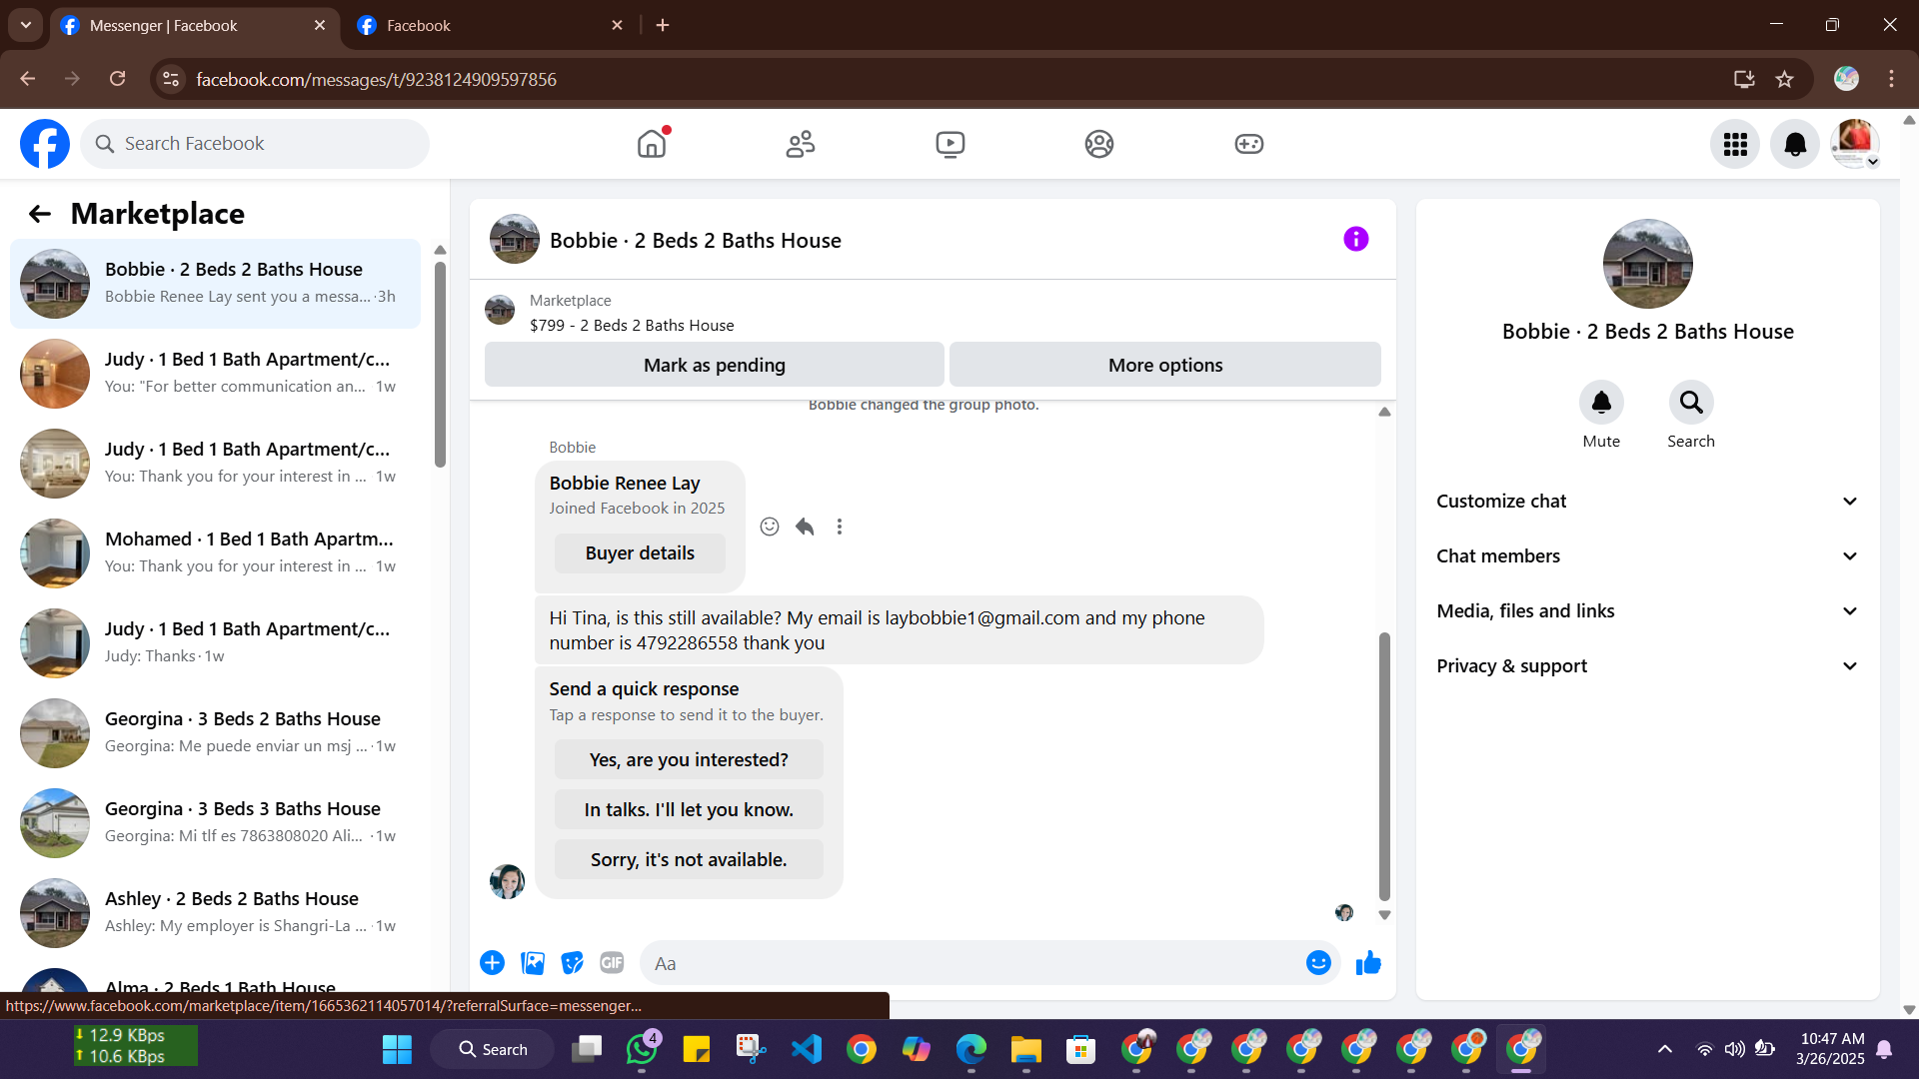Viewport: 1919px width, 1079px height.
Task: View Buyer details for Bobbie Renee Lay
Action: [640, 553]
